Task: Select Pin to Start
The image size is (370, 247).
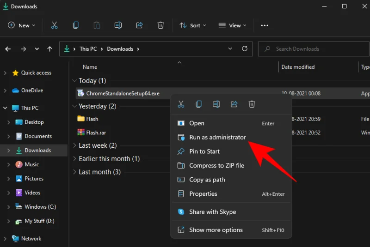Action: (x=231, y=151)
